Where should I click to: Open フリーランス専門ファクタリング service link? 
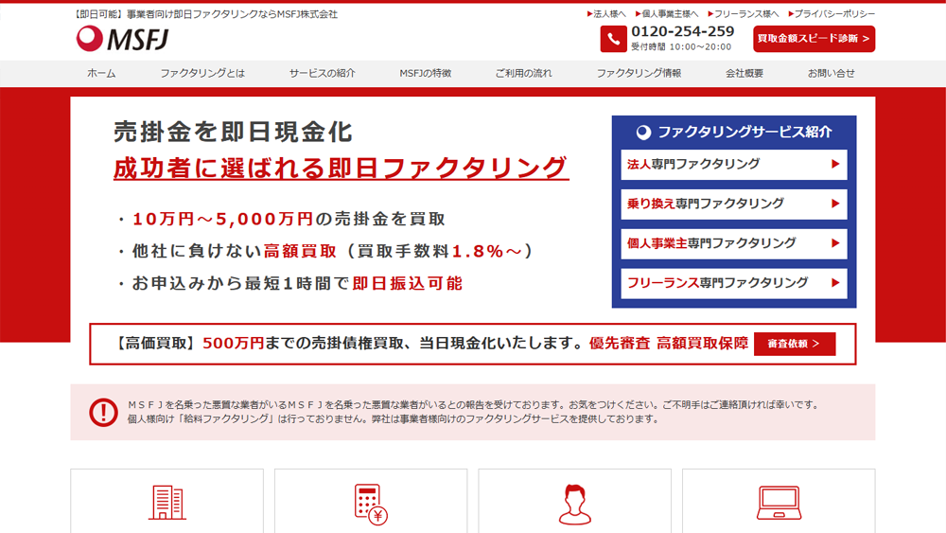click(x=734, y=283)
